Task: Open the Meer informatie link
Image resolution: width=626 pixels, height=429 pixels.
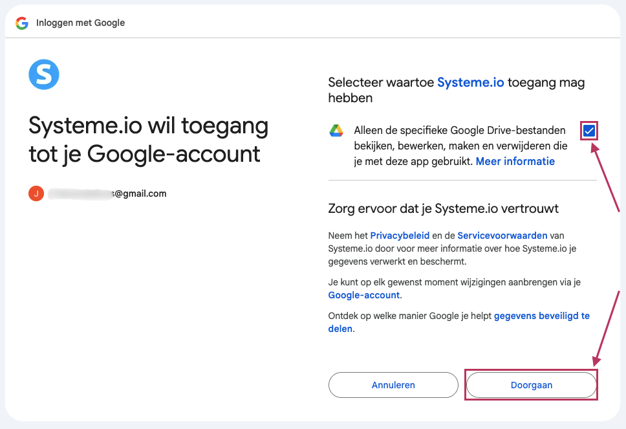Action: click(x=515, y=161)
